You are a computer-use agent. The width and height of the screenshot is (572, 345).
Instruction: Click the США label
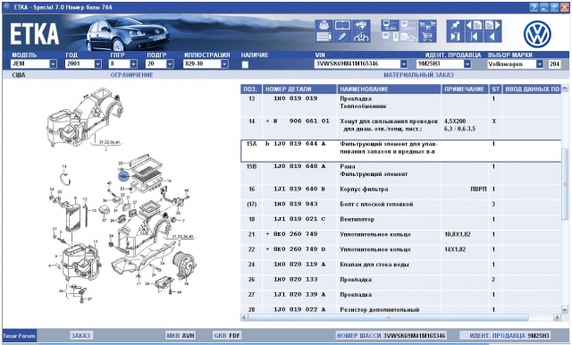point(19,75)
